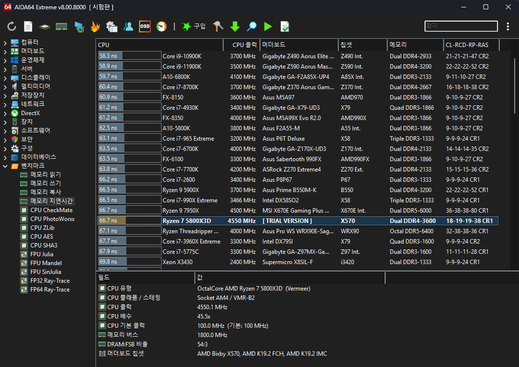Expand the 마더보드 tree node
This screenshot has width=519, height=367.
5,51
